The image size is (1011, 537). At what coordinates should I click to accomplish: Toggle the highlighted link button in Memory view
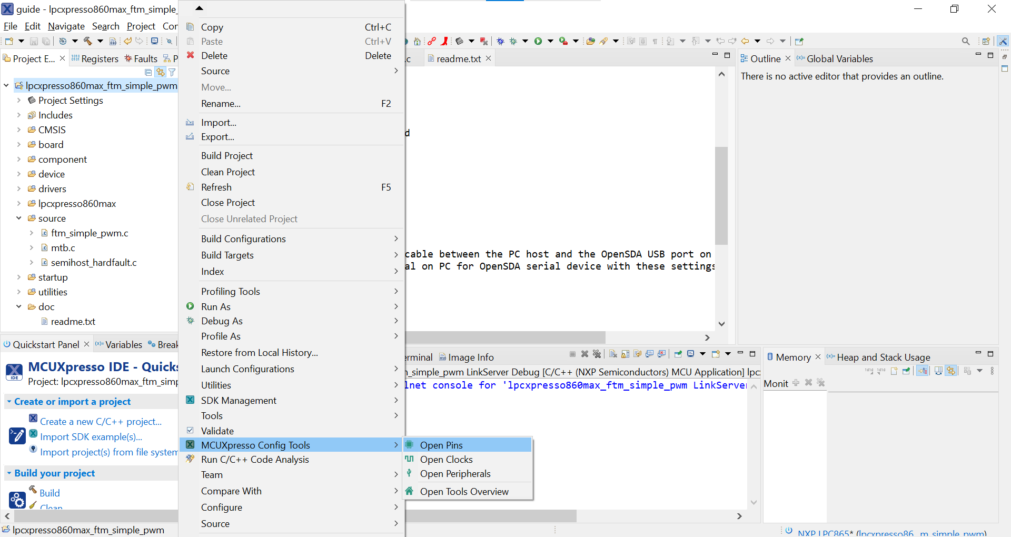click(950, 371)
